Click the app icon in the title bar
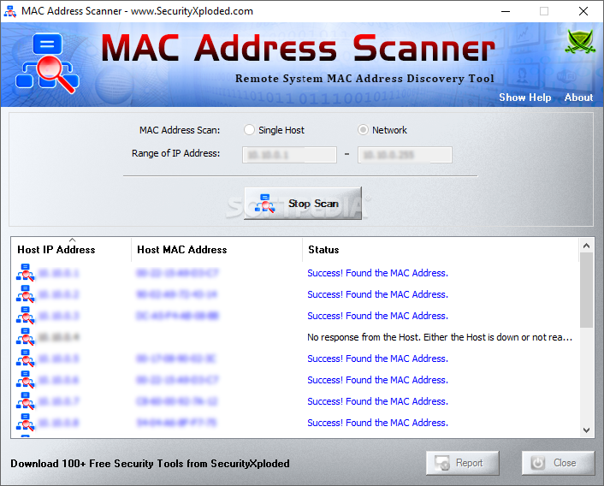Image resolution: width=604 pixels, height=486 pixels. [x=10, y=12]
